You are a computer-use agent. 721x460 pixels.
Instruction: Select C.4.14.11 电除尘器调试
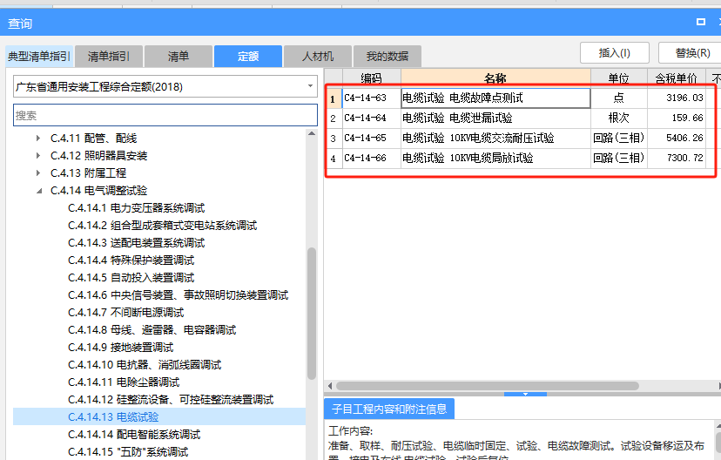pos(124,382)
